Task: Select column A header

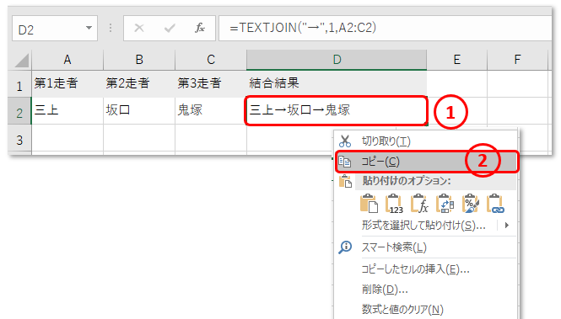Action: [x=67, y=60]
